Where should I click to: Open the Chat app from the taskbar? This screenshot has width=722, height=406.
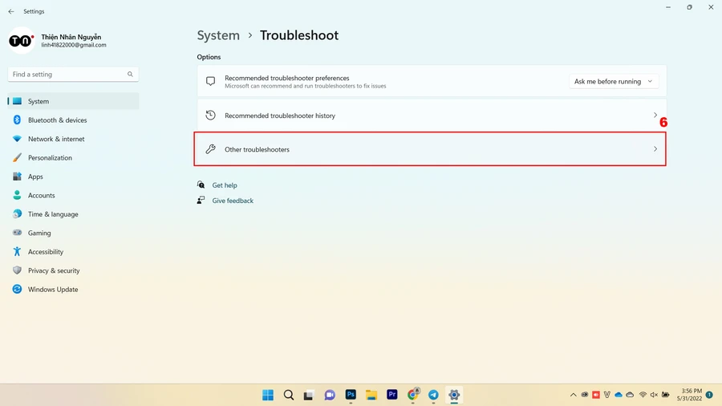coord(330,395)
